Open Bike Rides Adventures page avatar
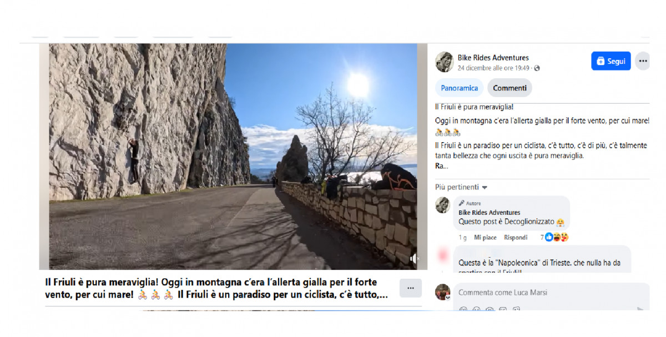The width and height of the screenshot is (666, 337). (x=444, y=62)
